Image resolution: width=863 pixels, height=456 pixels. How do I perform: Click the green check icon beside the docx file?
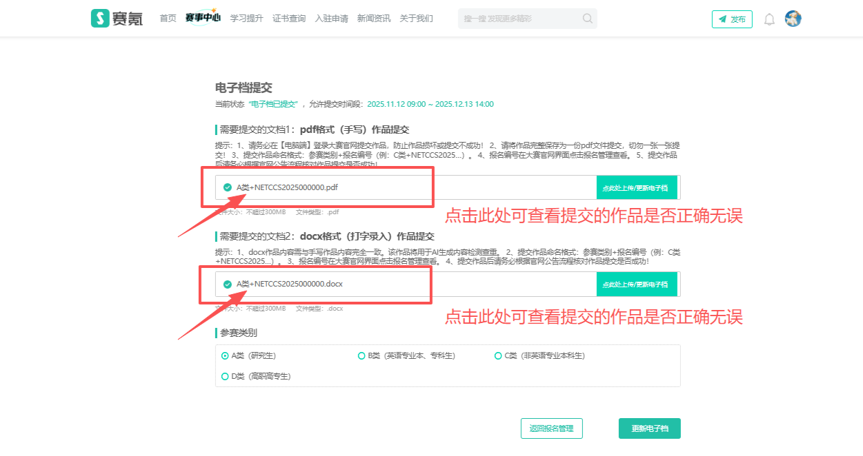coord(228,284)
